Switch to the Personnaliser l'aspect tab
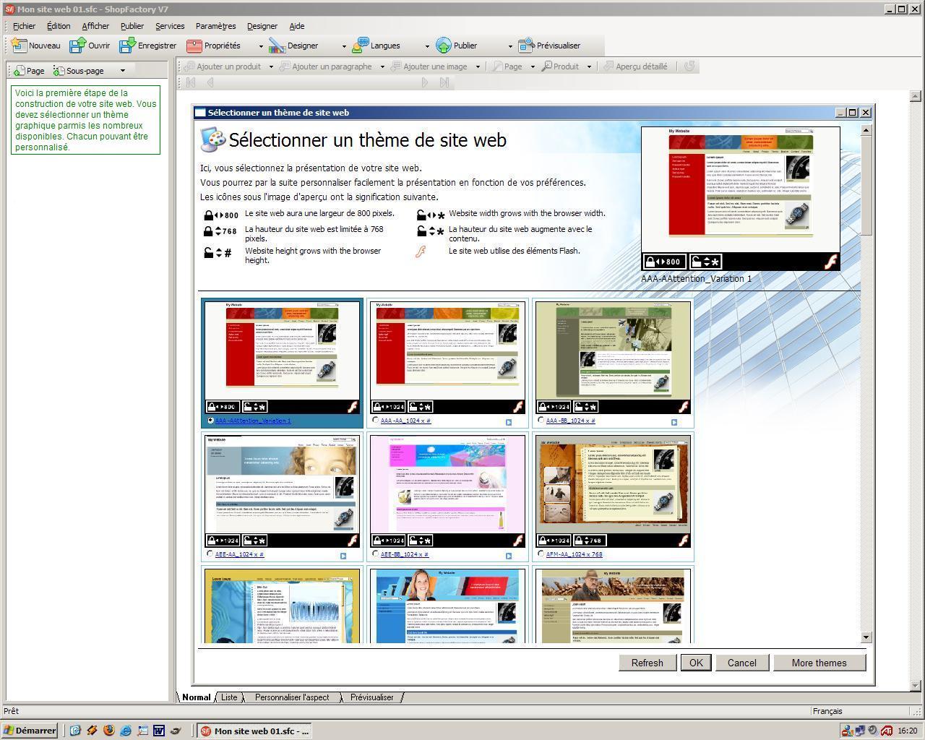The width and height of the screenshot is (925, 740). coord(292,697)
